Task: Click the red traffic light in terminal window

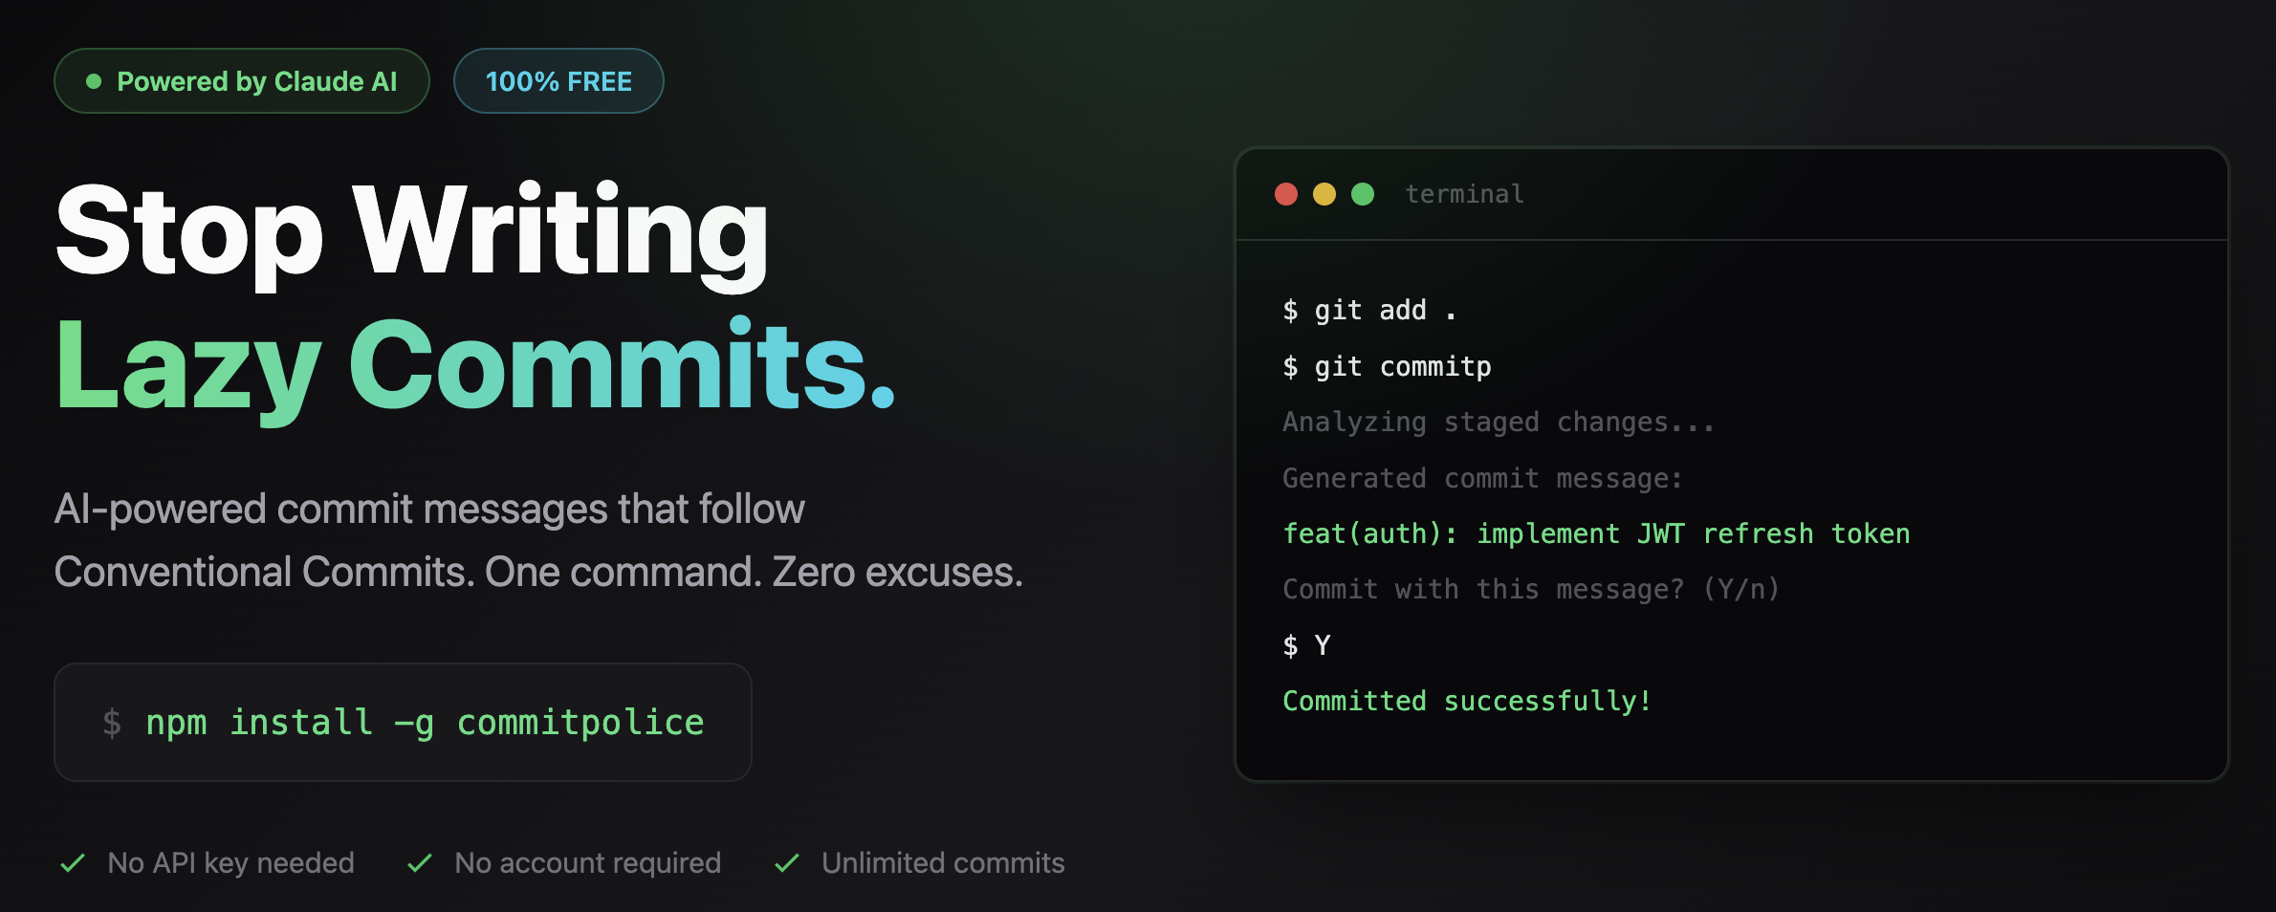Action: [1286, 193]
